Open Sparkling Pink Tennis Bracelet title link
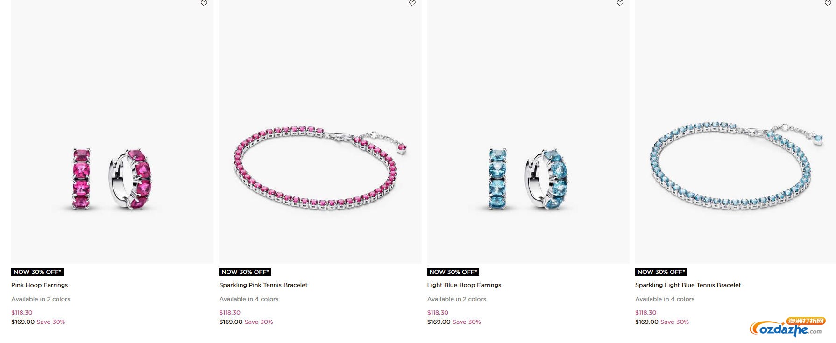The width and height of the screenshot is (836, 343). 263,285
